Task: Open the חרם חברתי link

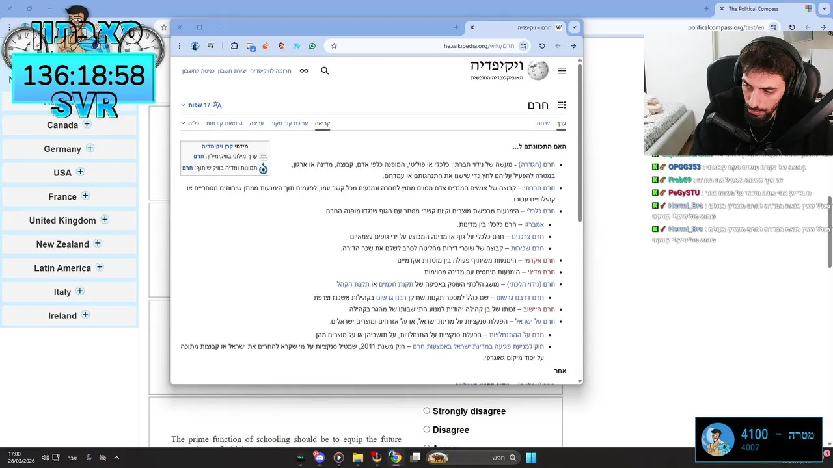Action: 539,188
